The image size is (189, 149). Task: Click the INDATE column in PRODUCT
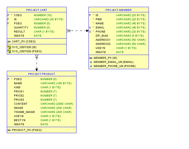(19, 124)
